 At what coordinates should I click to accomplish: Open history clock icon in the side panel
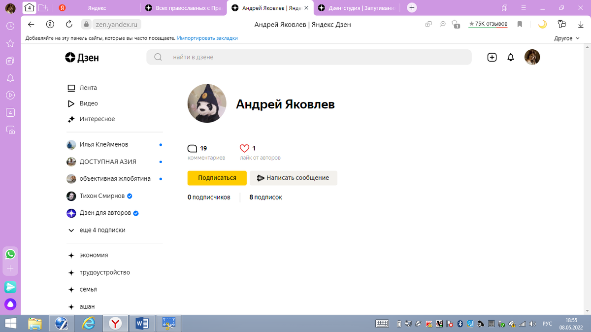pyautogui.click(x=10, y=26)
